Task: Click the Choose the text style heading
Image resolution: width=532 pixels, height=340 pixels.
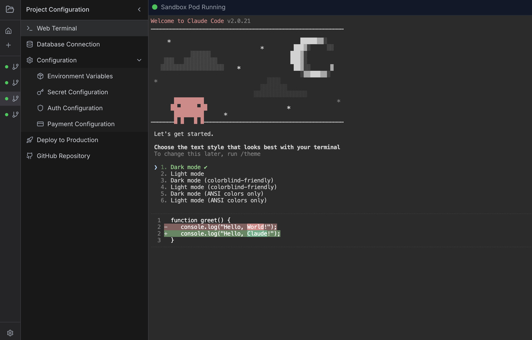Action: coord(247,147)
